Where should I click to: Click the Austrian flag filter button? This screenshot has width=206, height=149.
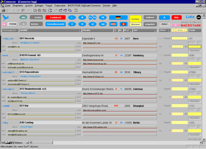coord(114,24)
